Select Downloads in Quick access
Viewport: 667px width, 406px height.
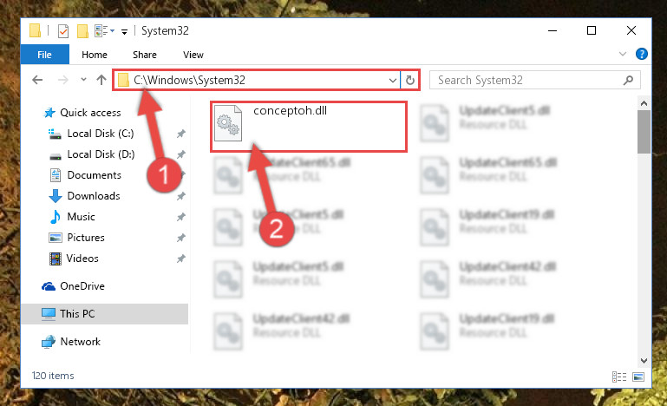(94, 196)
